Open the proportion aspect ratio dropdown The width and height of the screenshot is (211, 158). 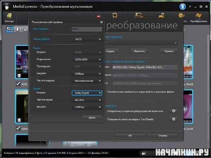point(87,66)
